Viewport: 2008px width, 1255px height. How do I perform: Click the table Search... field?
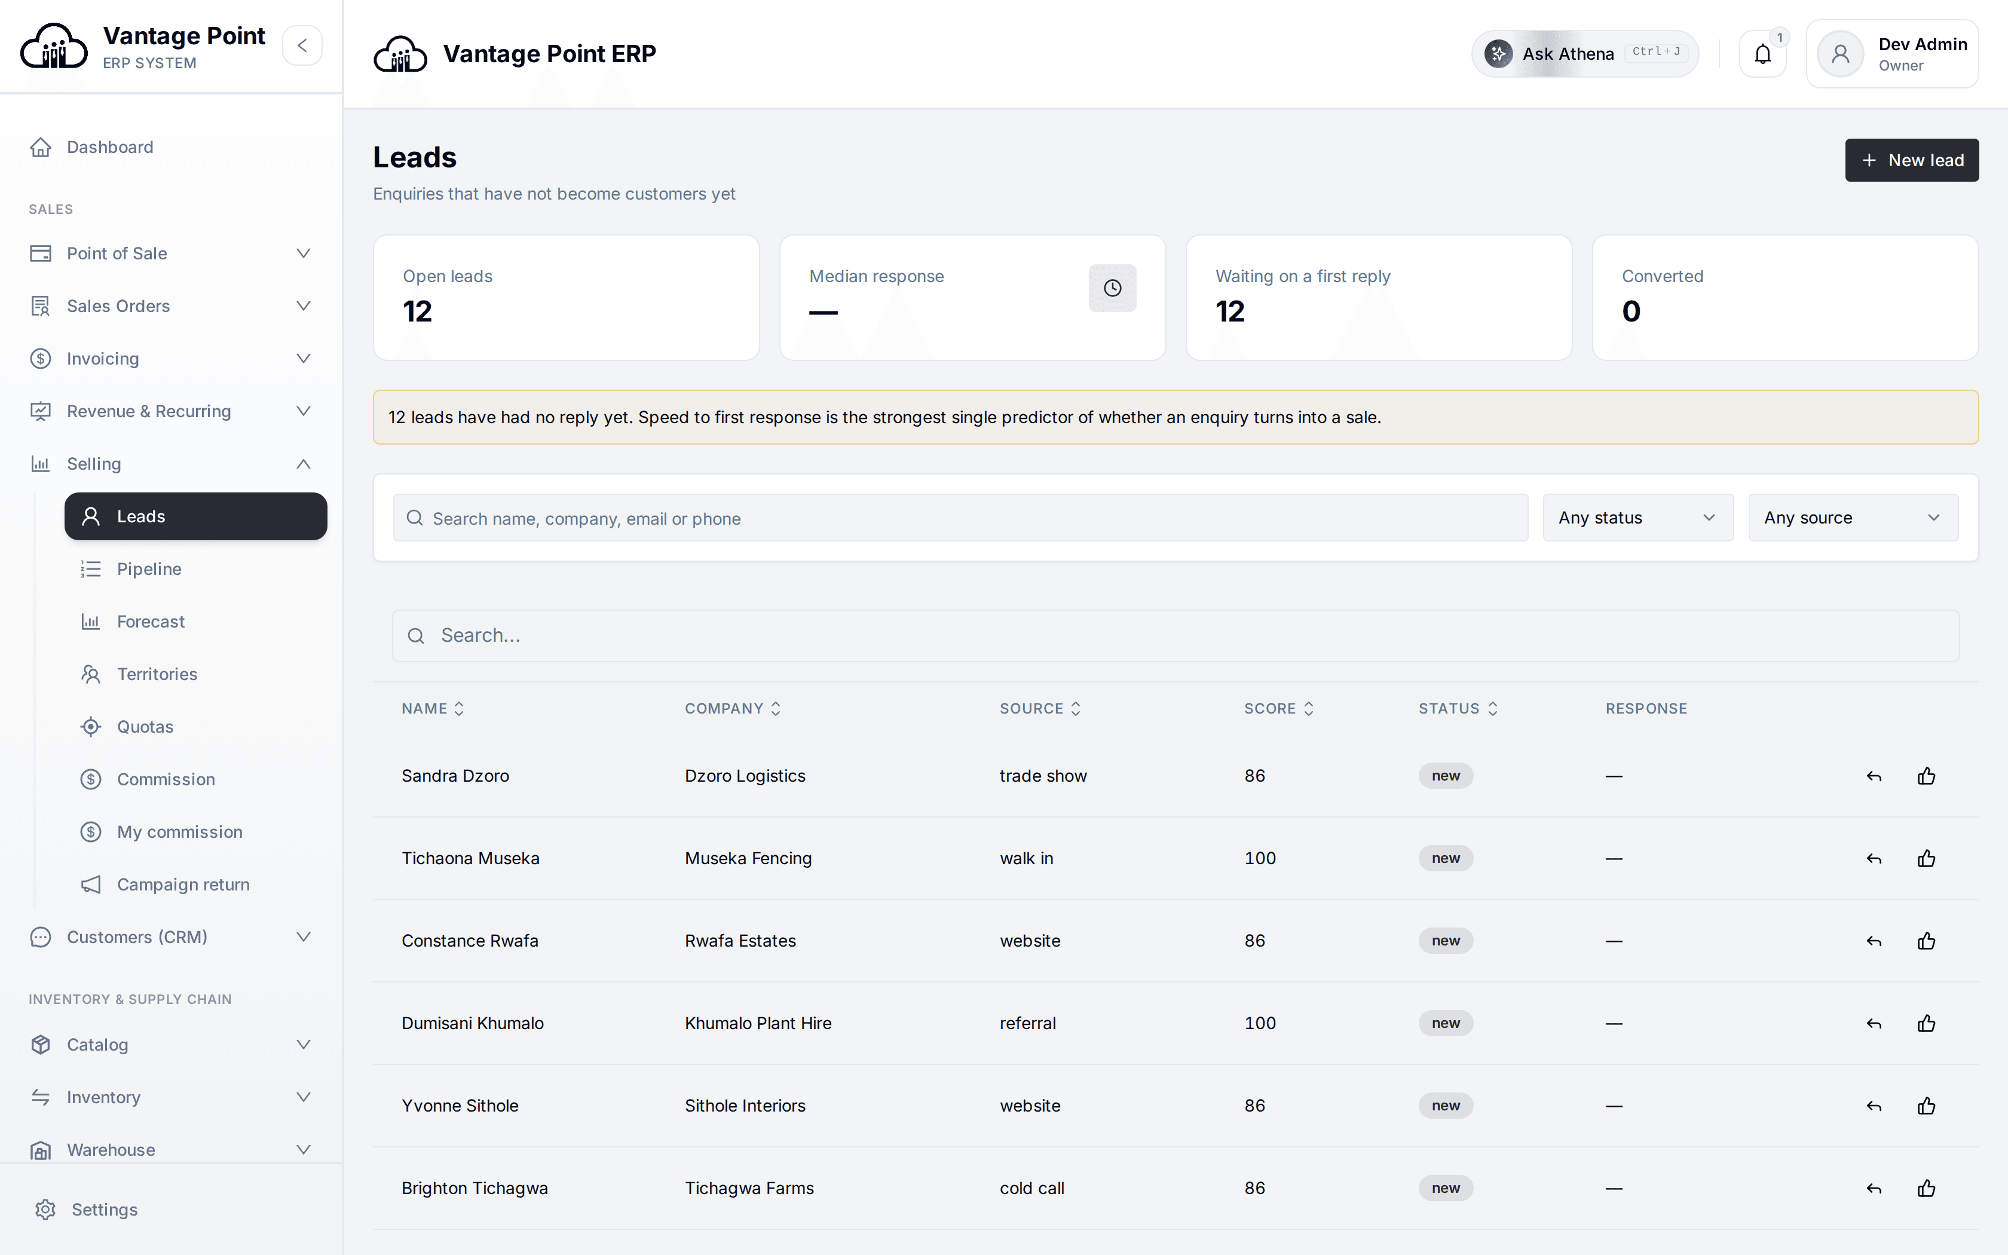click(x=1175, y=636)
